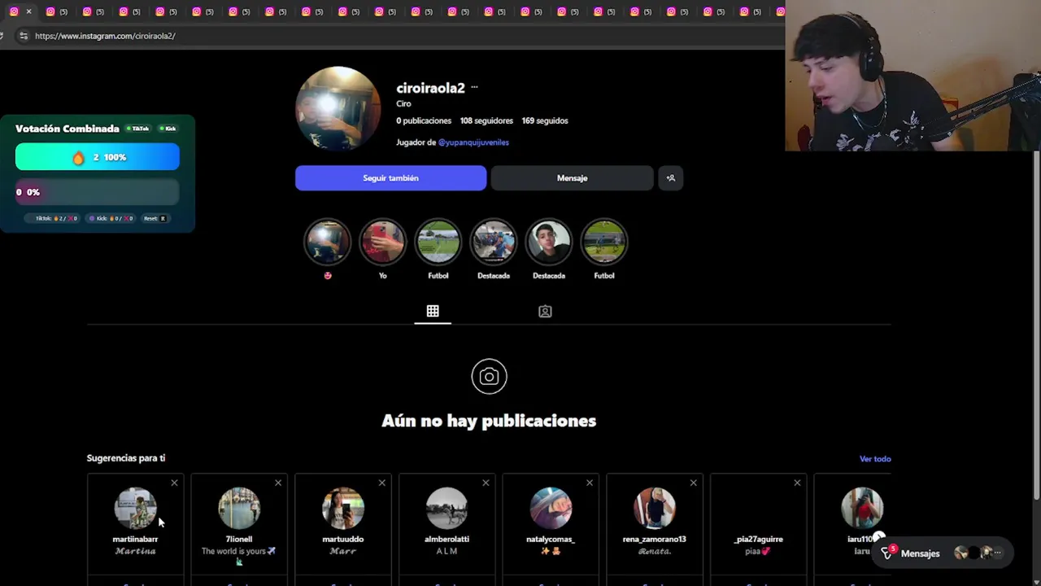Image resolution: width=1041 pixels, height=586 pixels.
Task: Click the 7lionell username text
Action: tap(239, 539)
